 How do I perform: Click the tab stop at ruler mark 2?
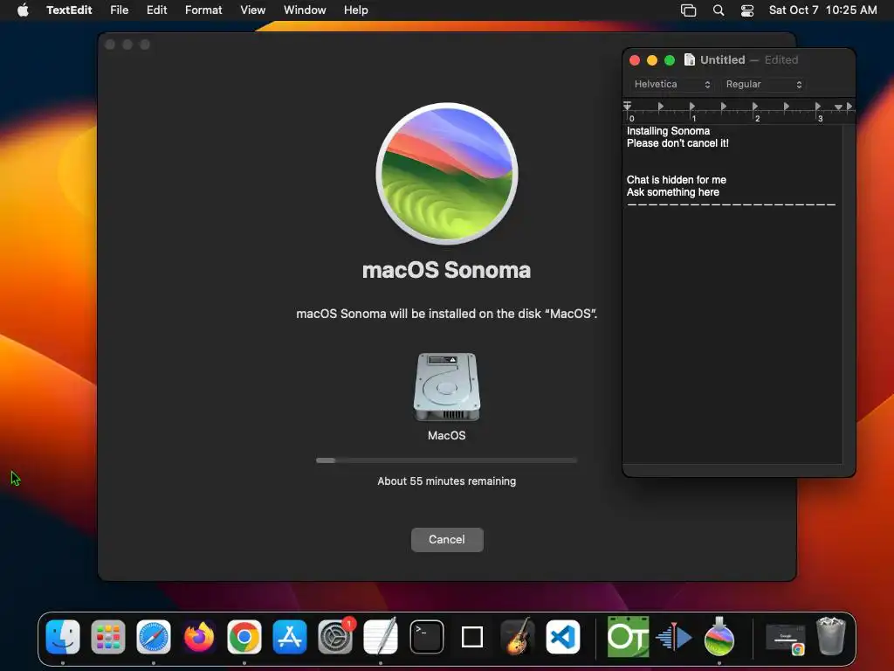point(755,106)
